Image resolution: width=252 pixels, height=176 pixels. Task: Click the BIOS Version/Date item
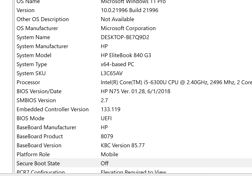(39, 91)
